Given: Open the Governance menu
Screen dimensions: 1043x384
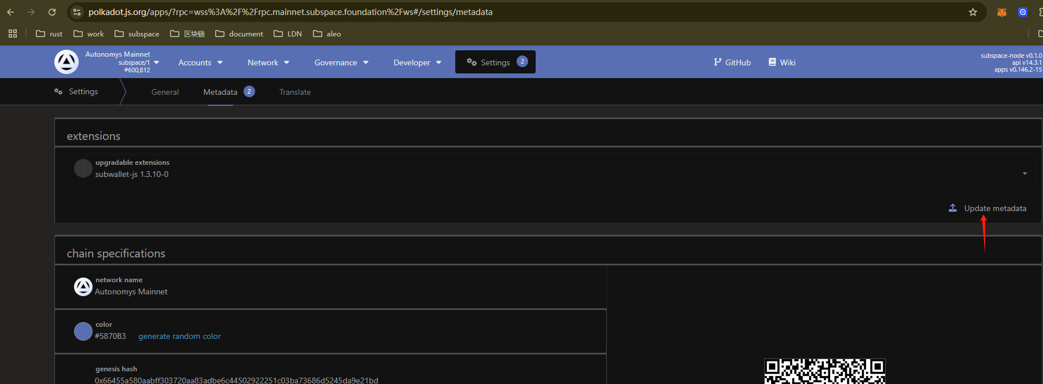Looking at the screenshot, I should (341, 62).
